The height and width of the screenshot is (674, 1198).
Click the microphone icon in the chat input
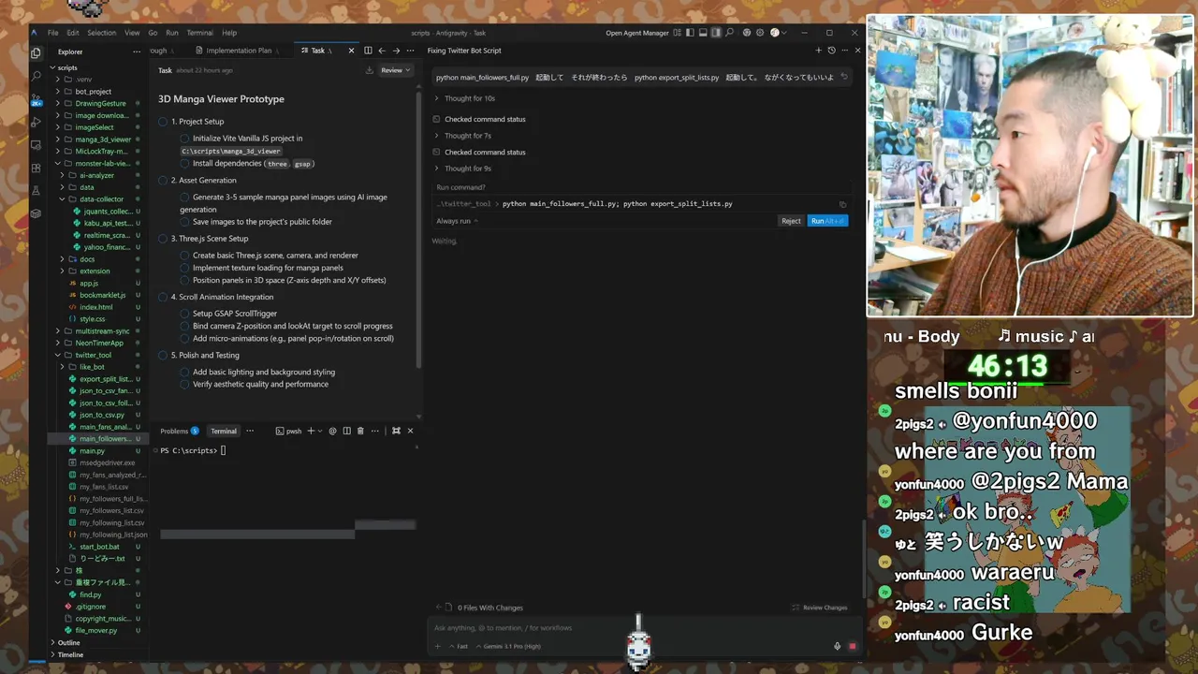[x=838, y=646]
